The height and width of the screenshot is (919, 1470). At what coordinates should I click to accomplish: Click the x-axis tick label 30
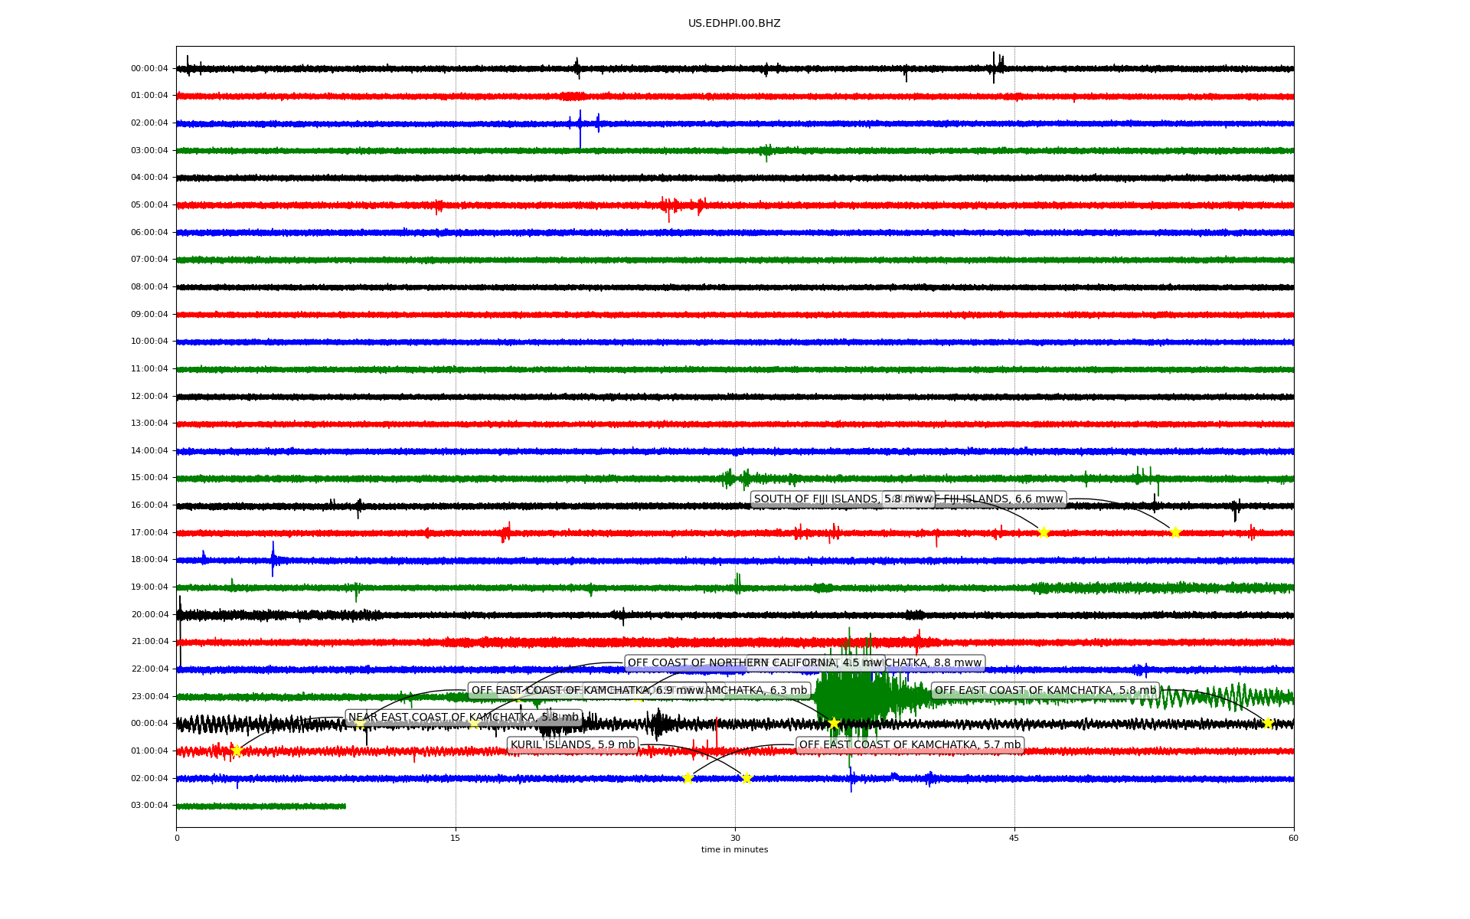735,838
